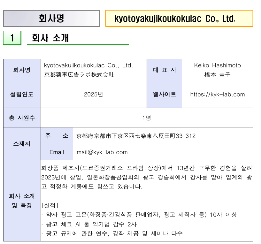261x244 pixels.
Task: Click the 총 사원수 label cell
Action: point(22,118)
